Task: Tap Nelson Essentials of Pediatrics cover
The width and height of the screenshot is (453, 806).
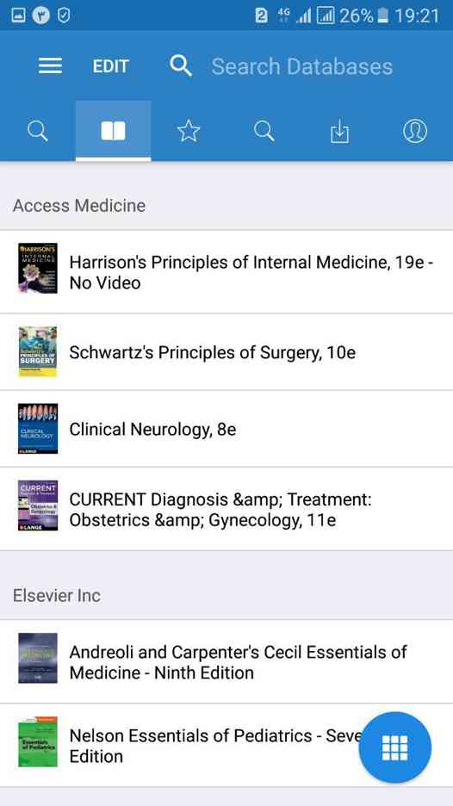Action: (38, 741)
